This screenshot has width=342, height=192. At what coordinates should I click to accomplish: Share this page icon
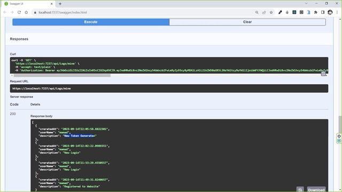tap(264, 12)
